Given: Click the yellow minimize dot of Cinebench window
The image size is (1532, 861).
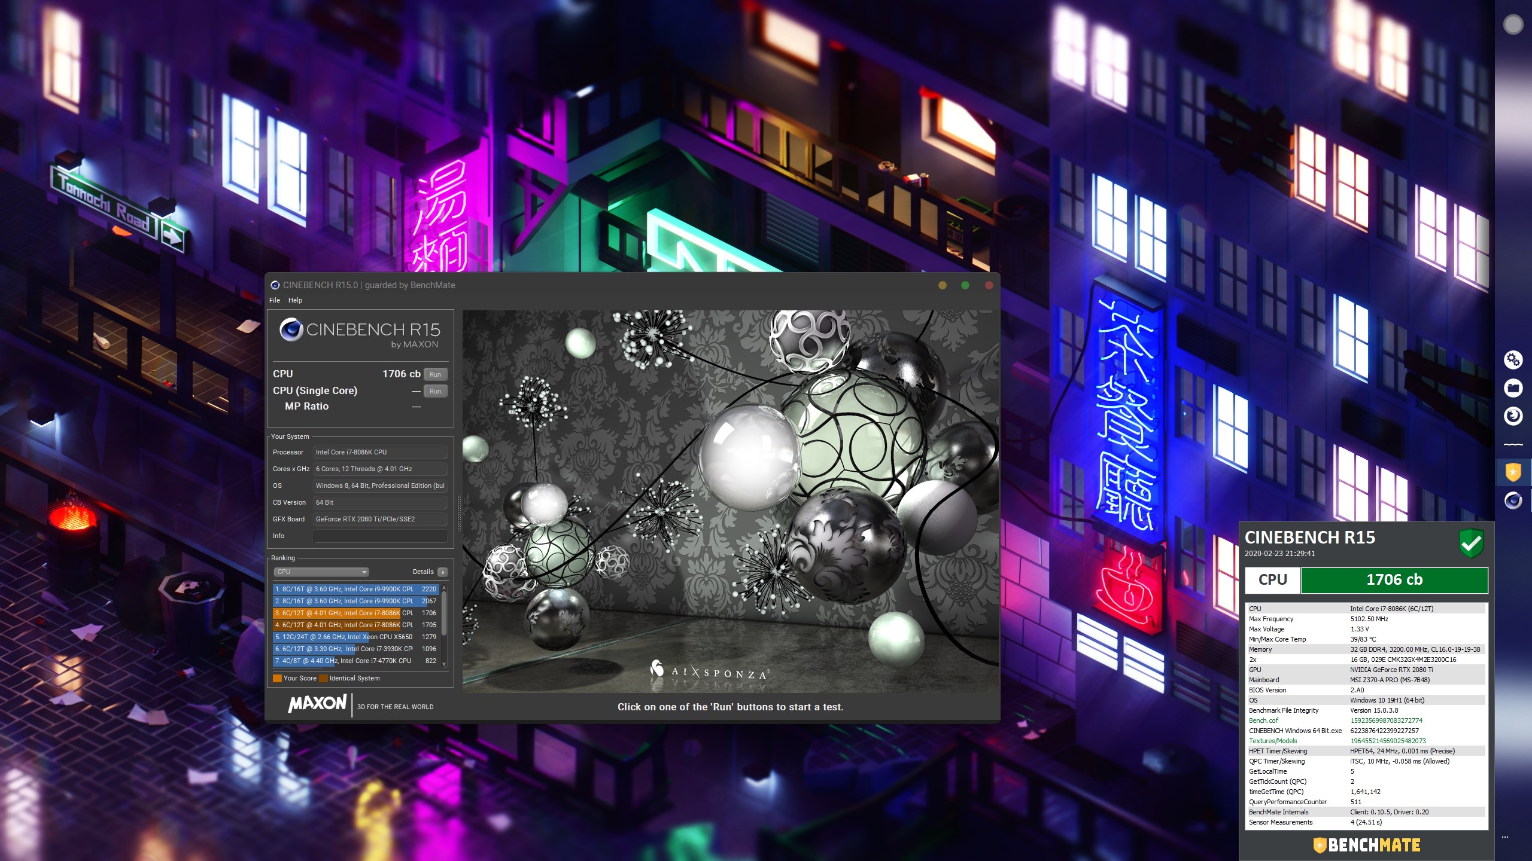Looking at the screenshot, I should (x=943, y=285).
